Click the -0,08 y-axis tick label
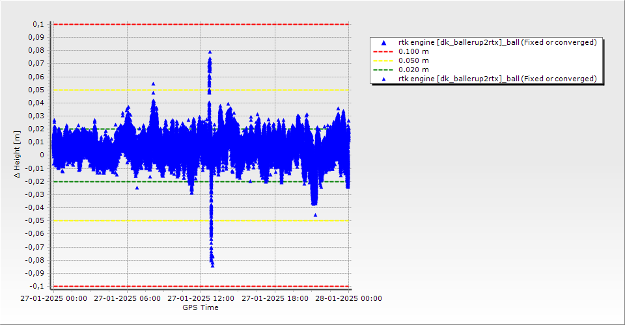Image resolution: width=625 pixels, height=325 pixels. 35,260
